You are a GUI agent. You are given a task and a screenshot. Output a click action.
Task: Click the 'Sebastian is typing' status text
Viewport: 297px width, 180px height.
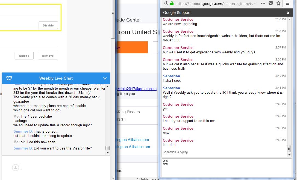[175, 152]
